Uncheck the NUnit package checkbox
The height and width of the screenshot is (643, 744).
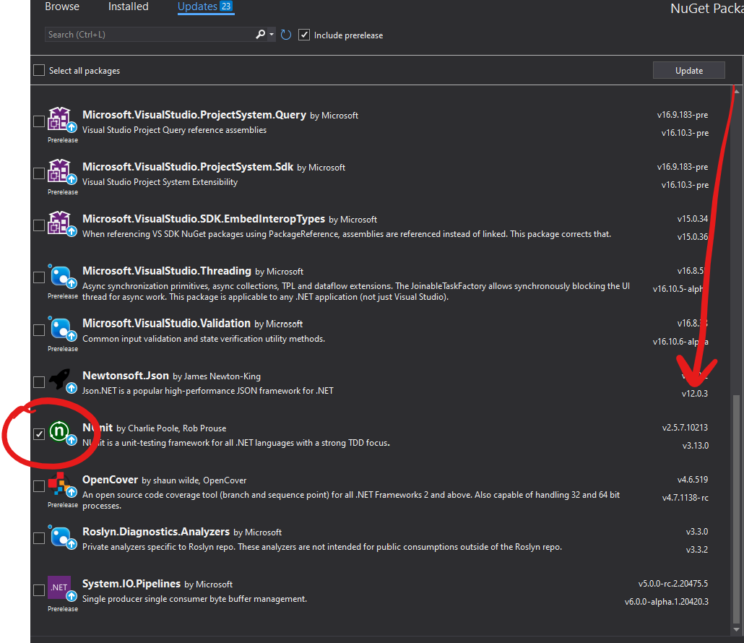[x=39, y=433]
